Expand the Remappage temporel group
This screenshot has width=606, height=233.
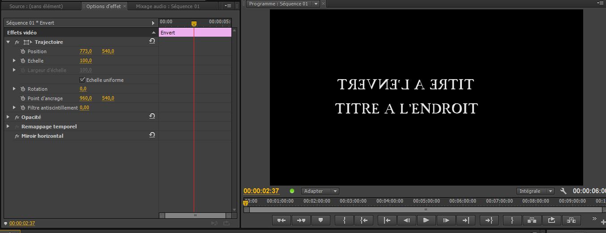(8, 127)
